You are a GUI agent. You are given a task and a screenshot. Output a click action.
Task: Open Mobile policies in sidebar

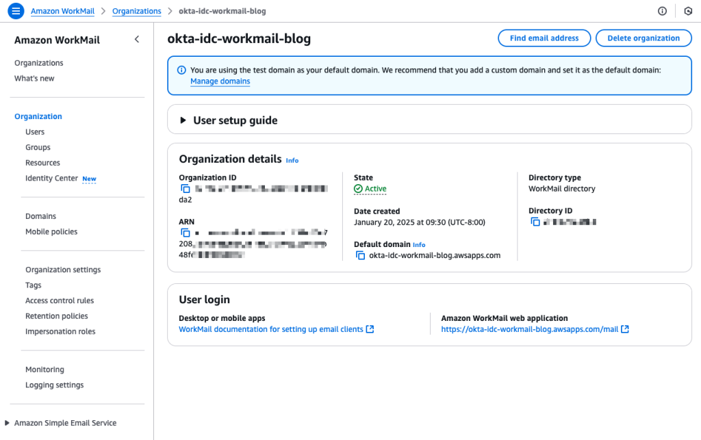click(x=51, y=232)
